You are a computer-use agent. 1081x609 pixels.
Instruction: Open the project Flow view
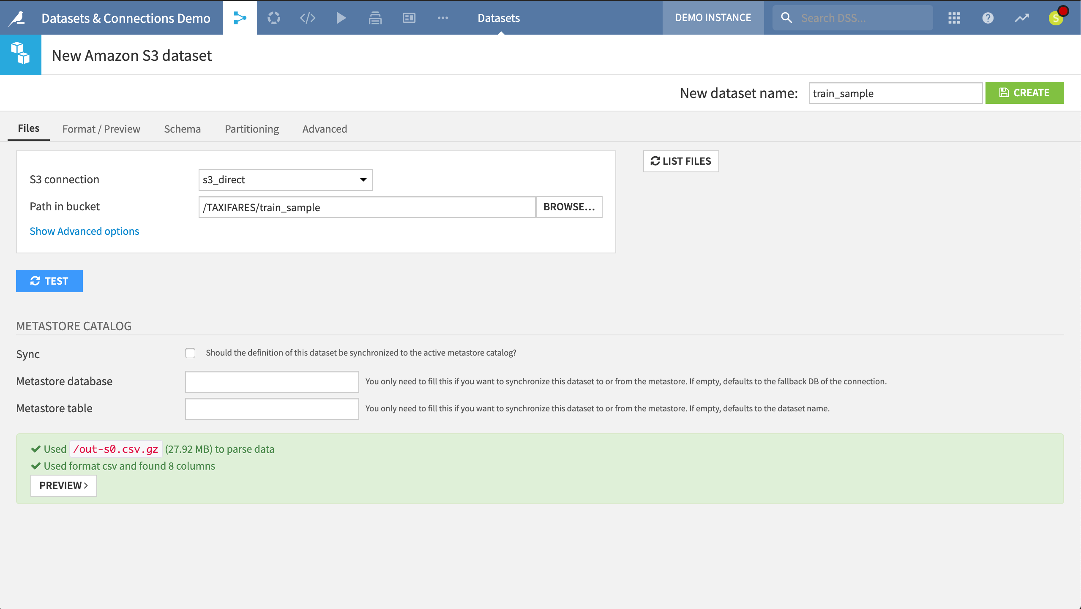coord(239,18)
